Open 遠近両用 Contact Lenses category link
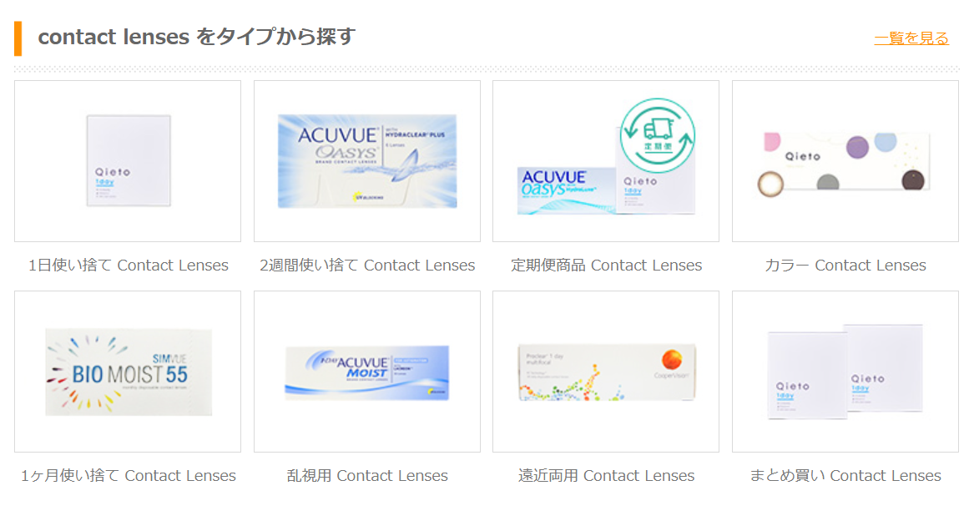The width and height of the screenshot is (974, 511). [x=606, y=476]
